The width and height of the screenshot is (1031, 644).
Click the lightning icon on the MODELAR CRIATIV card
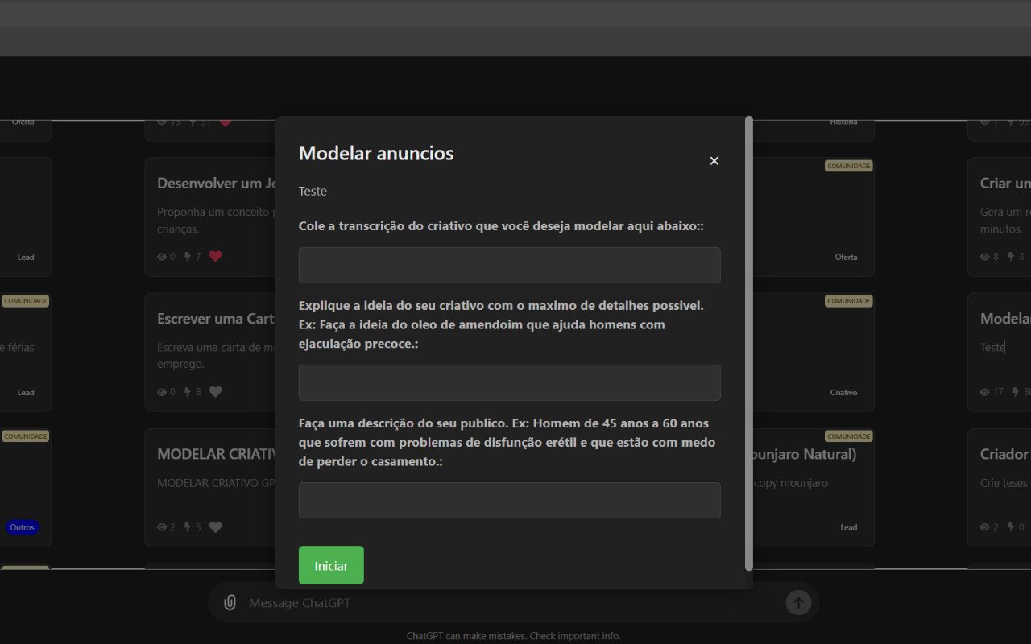pos(188,527)
